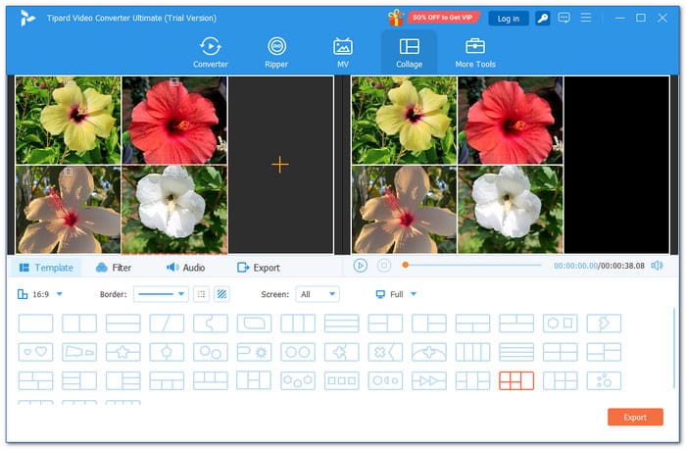Image resolution: width=686 pixels, height=449 pixels.
Task: Choose the four horizontal rows template
Action: 516,352
